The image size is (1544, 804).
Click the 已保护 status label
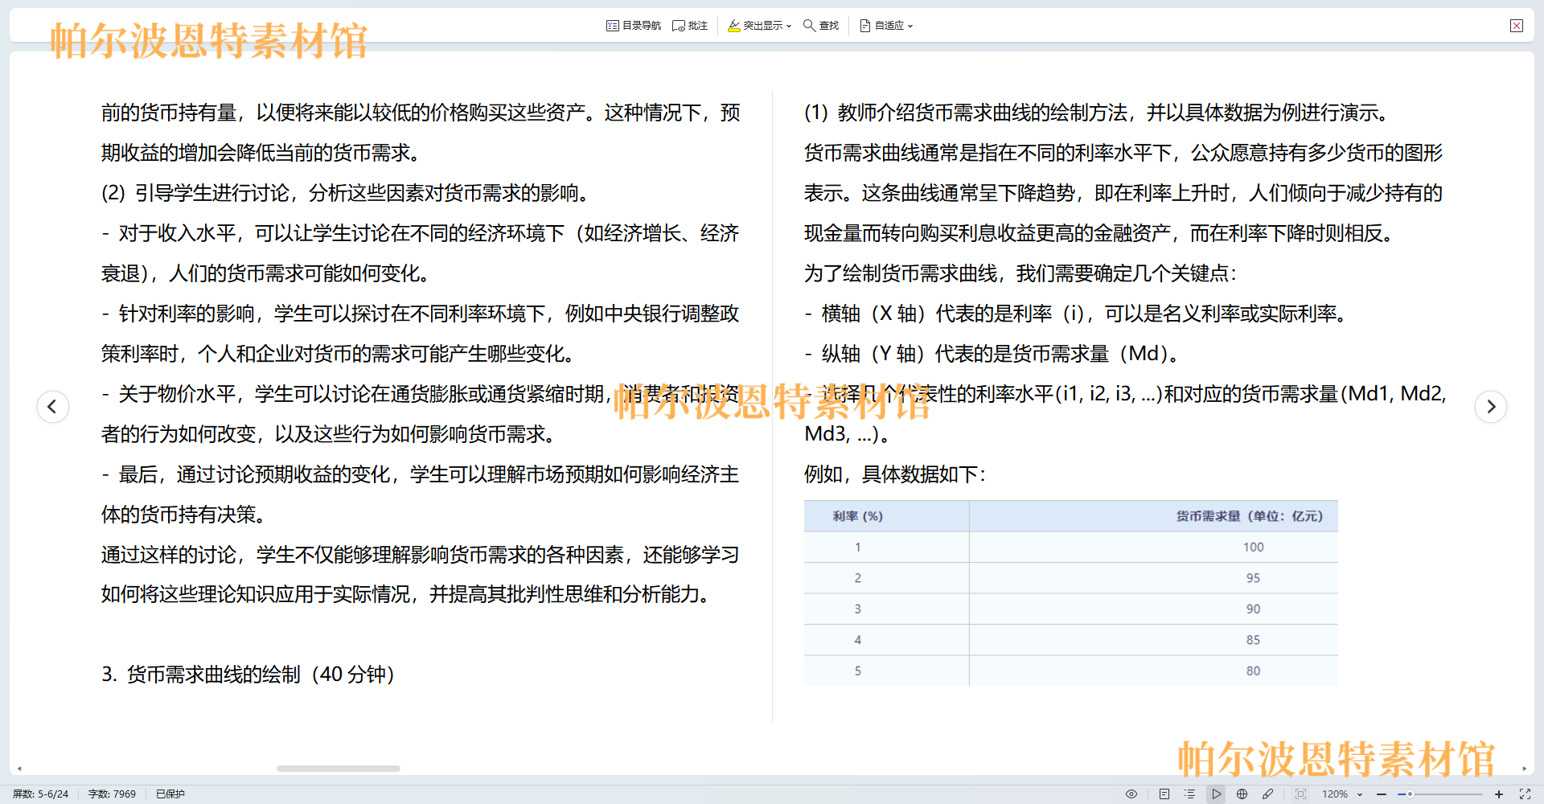170,794
